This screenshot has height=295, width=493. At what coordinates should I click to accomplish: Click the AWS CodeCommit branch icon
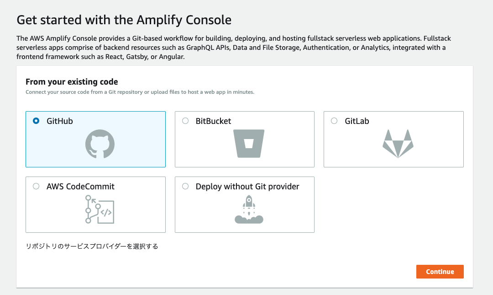[x=100, y=209]
